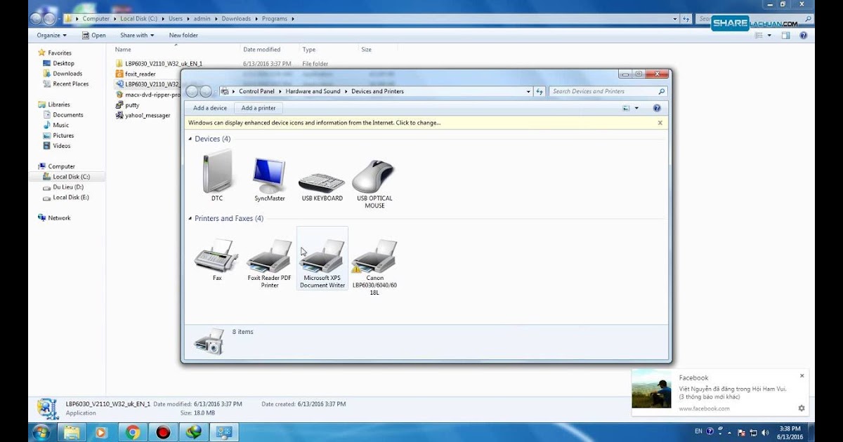843x442 pixels.
Task: Select Local Disk (C:) in navigation pane
Action: coord(67,177)
